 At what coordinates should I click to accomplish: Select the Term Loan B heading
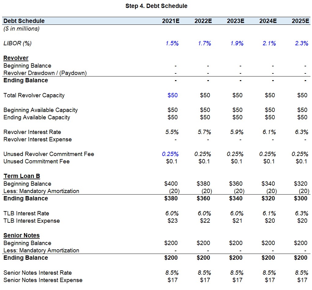click(22, 176)
